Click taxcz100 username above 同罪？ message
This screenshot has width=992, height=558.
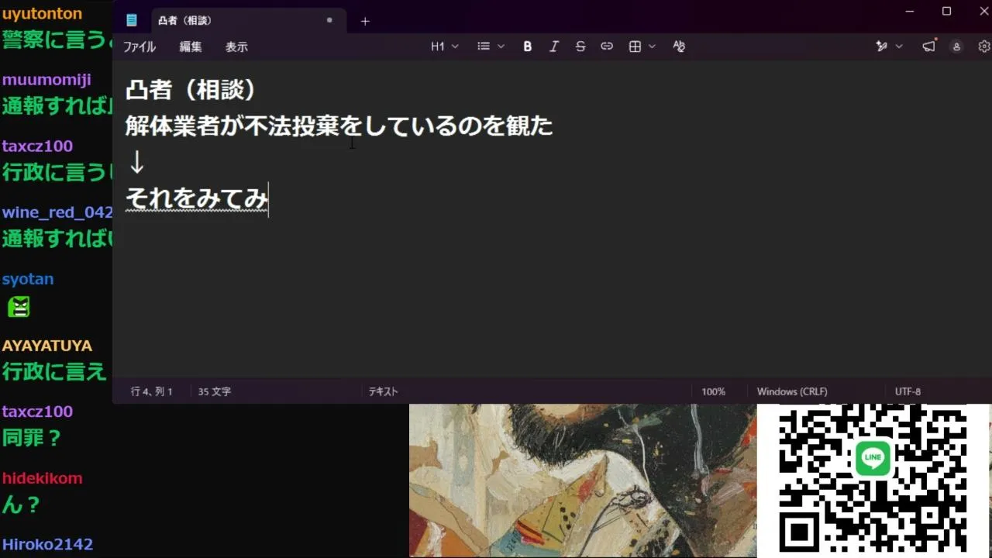37,412
